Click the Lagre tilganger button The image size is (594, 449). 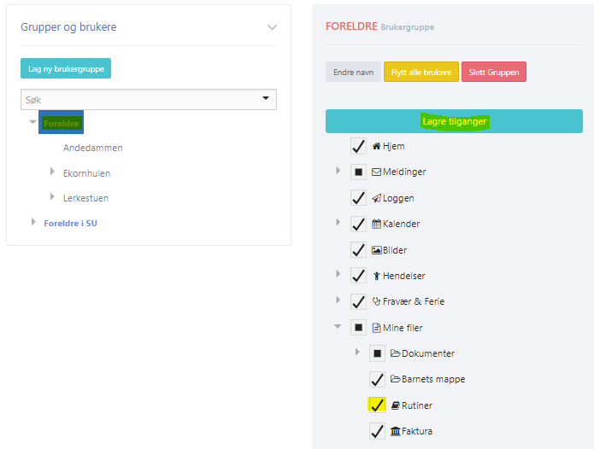coord(454,121)
